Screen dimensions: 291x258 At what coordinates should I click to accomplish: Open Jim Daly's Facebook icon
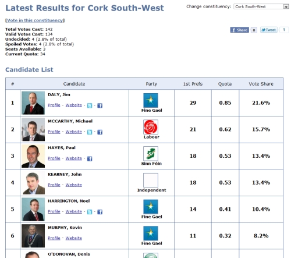(x=100, y=105)
